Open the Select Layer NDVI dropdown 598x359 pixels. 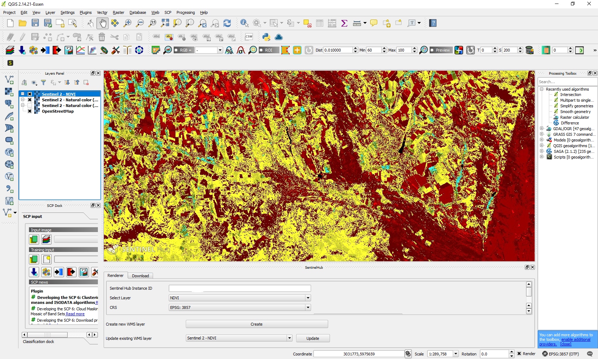(x=240, y=298)
